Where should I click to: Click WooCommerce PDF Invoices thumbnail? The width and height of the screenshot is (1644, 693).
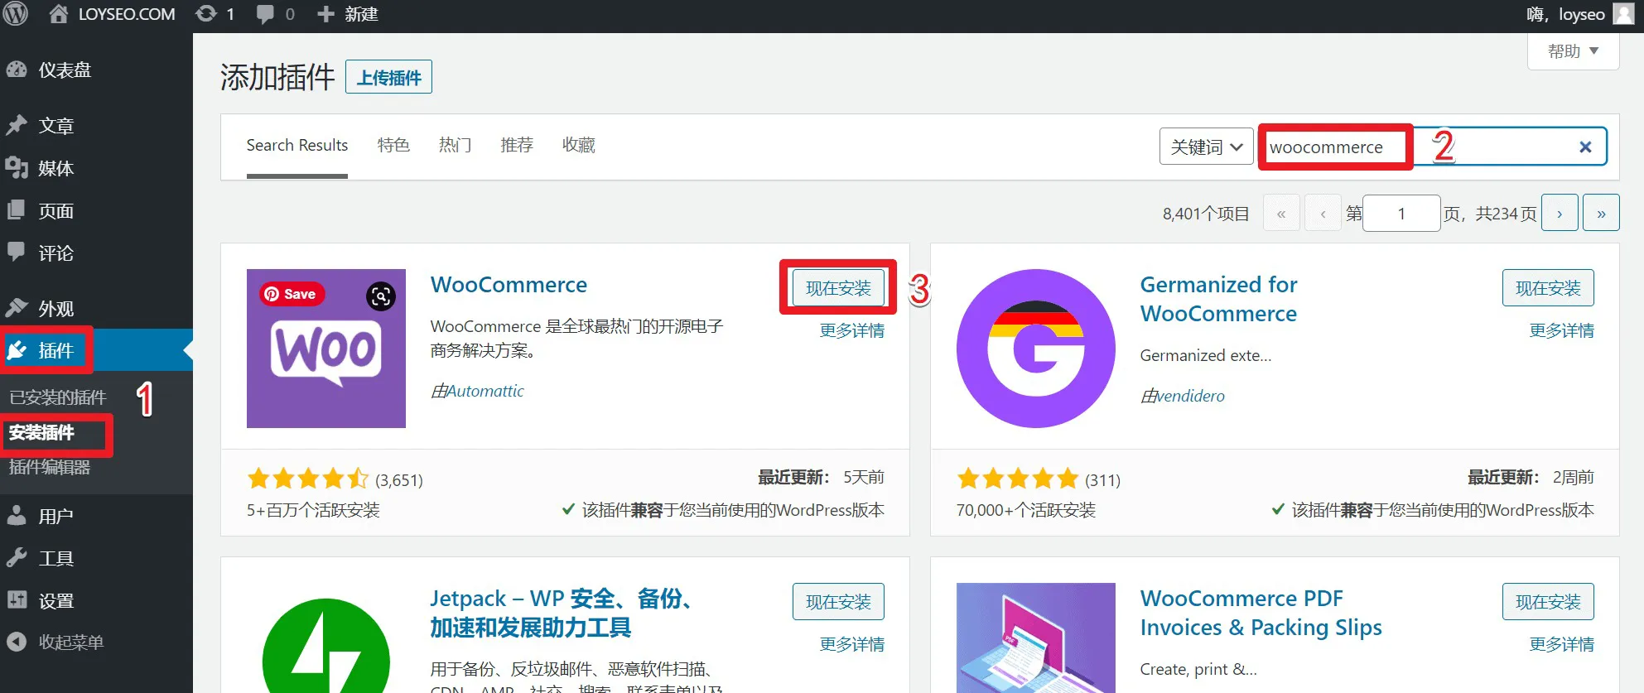click(1036, 638)
